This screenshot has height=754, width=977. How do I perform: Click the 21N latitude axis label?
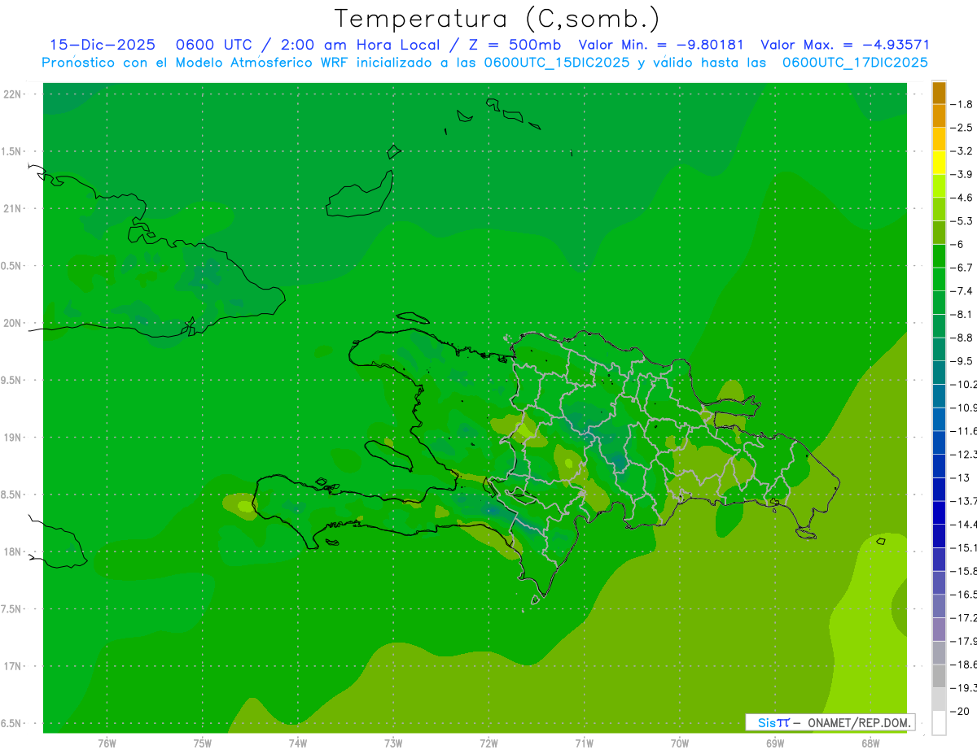coord(12,209)
